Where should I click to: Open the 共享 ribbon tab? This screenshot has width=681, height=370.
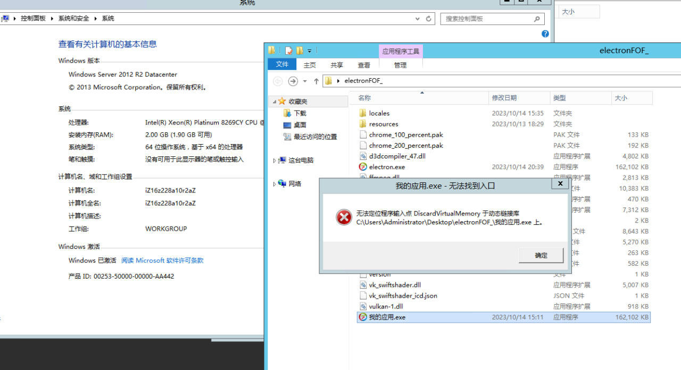point(337,65)
